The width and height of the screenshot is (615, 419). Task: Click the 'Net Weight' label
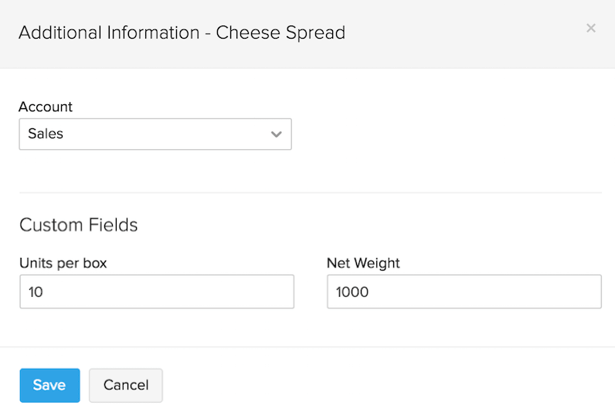click(x=363, y=263)
